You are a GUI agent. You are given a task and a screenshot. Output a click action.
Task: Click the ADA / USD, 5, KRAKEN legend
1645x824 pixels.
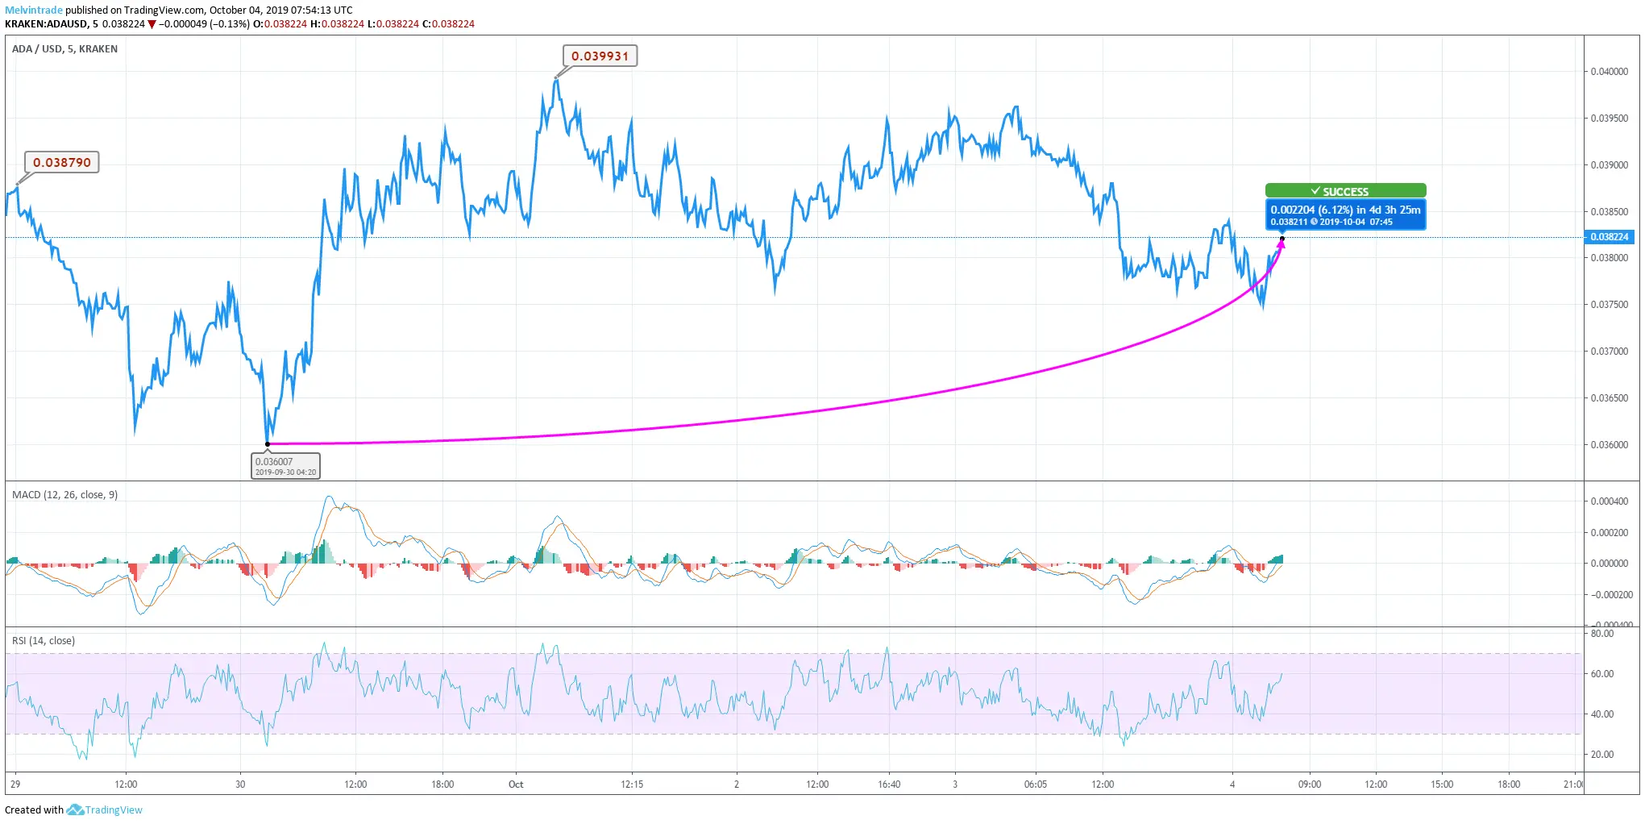click(64, 48)
